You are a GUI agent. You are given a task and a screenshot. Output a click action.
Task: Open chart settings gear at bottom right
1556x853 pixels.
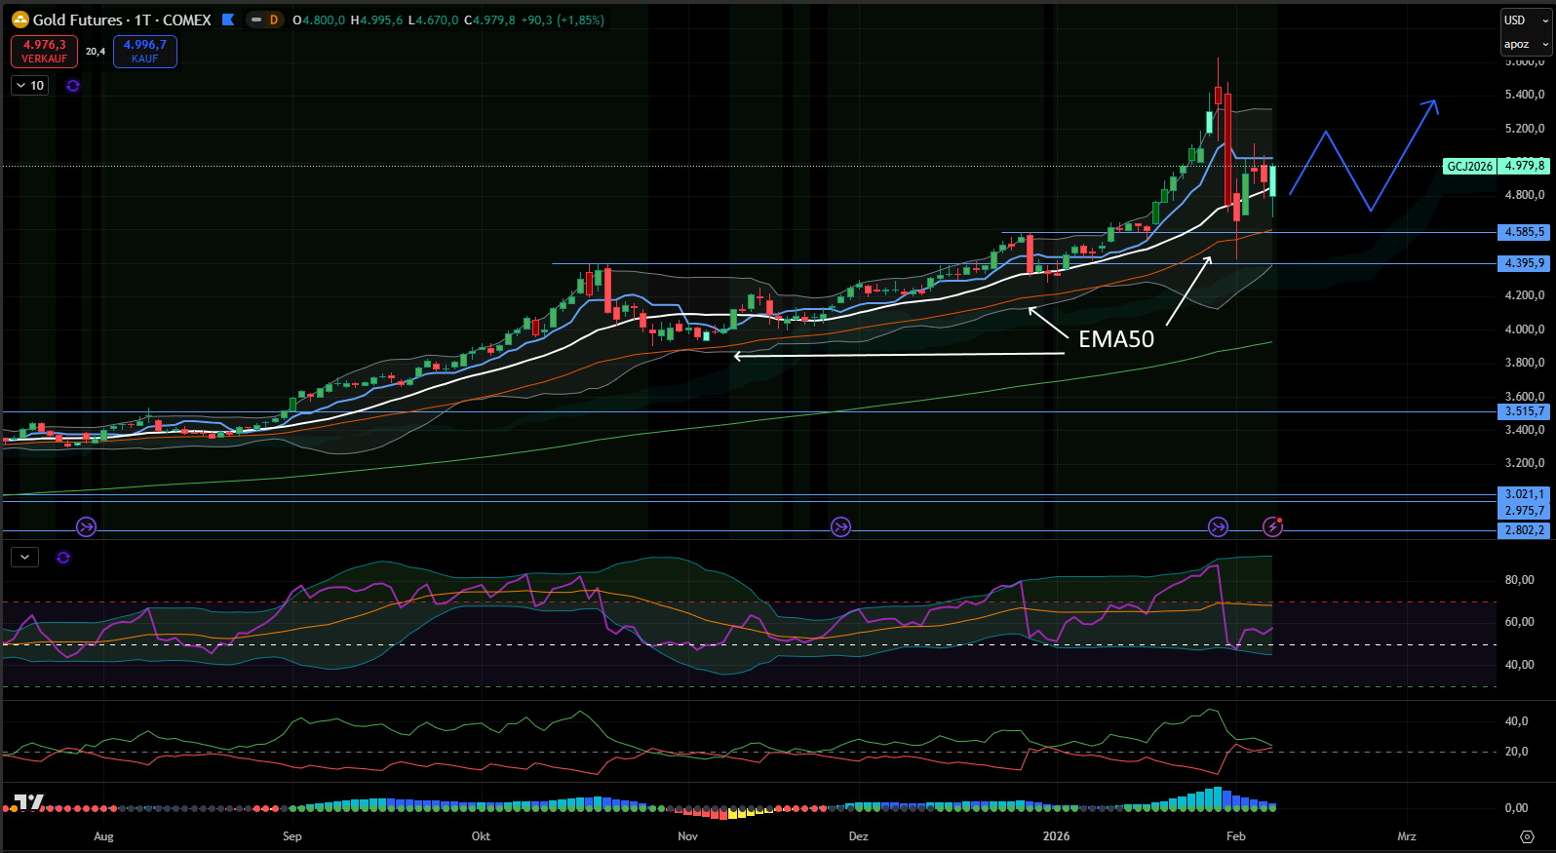click(x=1527, y=836)
